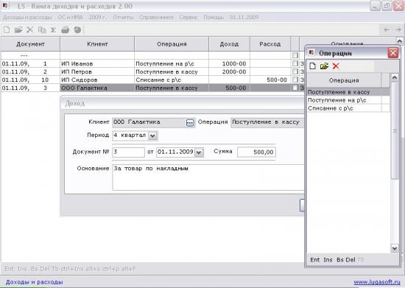
Task: Open the document date dropdown calendar
Action: coord(199,152)
